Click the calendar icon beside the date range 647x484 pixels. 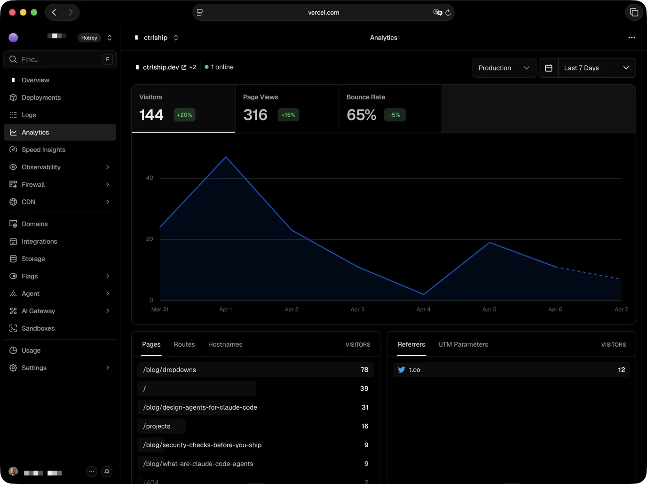(548, 68)
